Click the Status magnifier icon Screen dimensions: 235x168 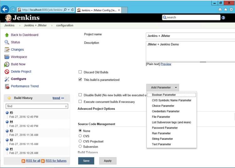click(x=7, y=42)
